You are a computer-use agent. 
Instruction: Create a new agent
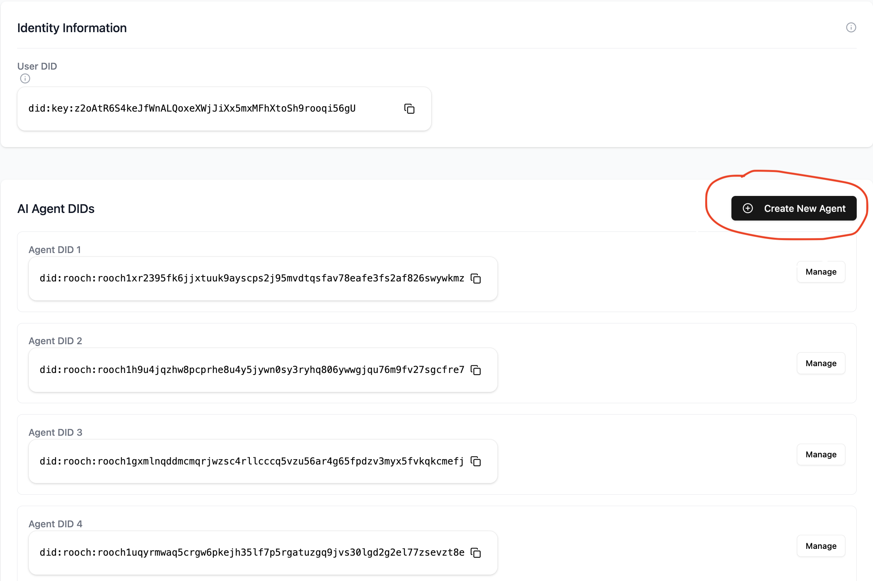pyautogui.click(x=793, y=208)
